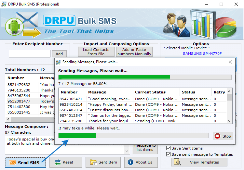Click the Current Status column header
244x170 pixels.
coord(156,92)
